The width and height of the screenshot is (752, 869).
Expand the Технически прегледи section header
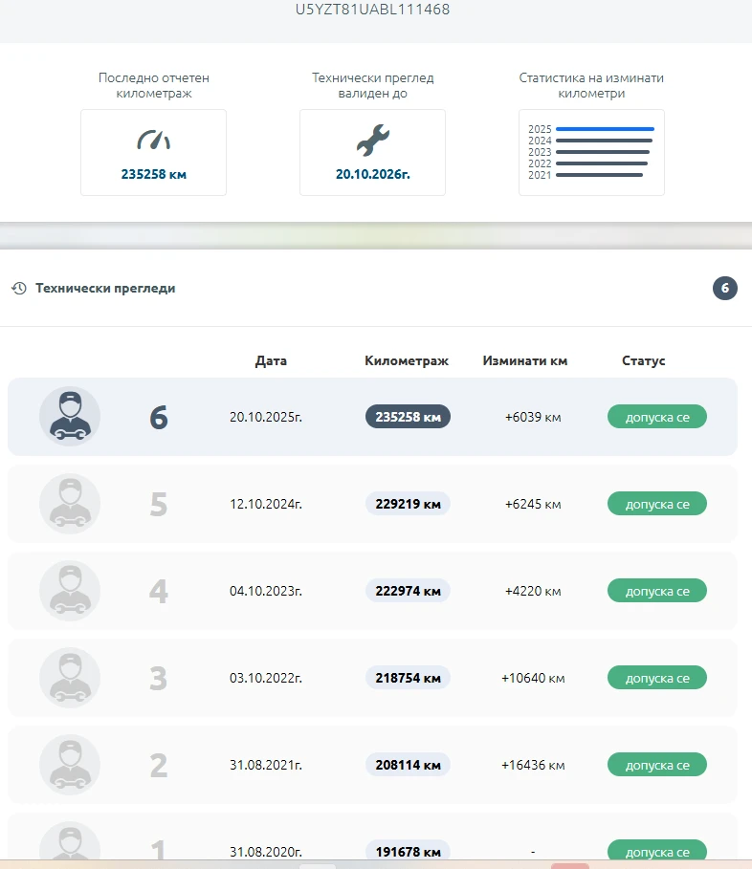point(105,288)
